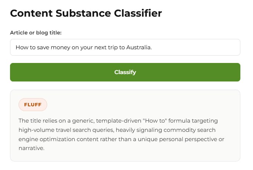Click blank result card area beside the FLUFF badge
Image resolution: width=253 pixels, height=170 pixels.
tap(142, 104)
